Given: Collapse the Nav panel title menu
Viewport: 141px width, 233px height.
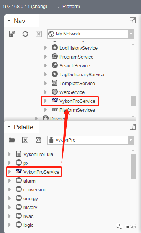Looking at the screenshot, I should [9, 20].
